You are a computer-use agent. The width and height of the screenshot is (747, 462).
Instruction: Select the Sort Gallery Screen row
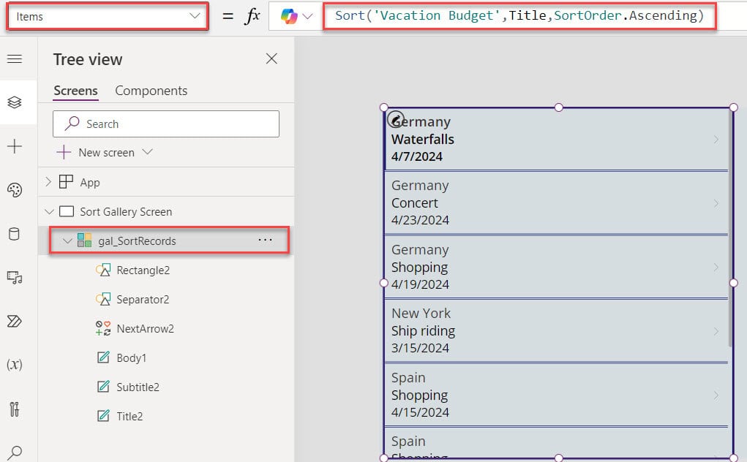pos(166,211)
